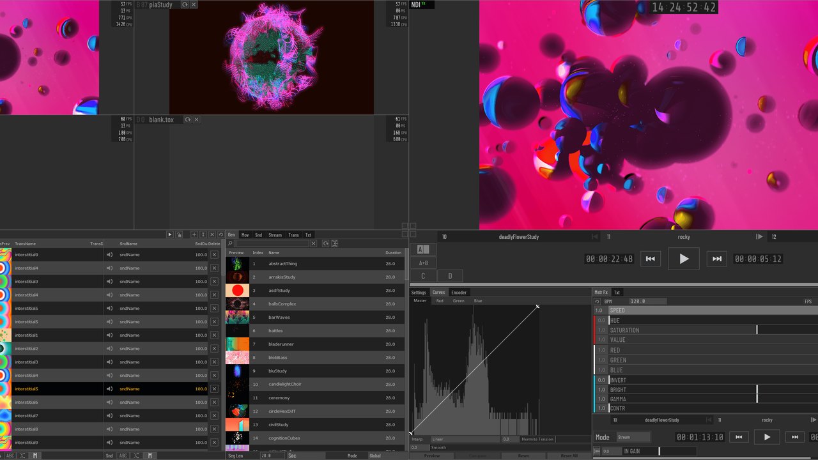Close piaStudy panel
The height and width of the screenshot is (460, 818).
(194, 4)
